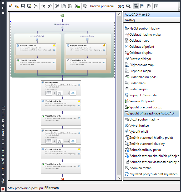The height and width of the screenshot is (192, 181).
Task: Click the sequenceActivity2 branch icon
Action: click(87, 39)
